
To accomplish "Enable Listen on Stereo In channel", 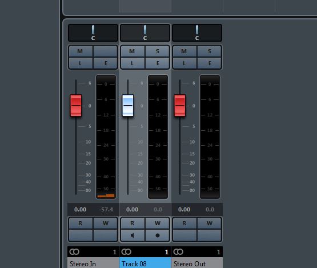I will click(x=81, y=63).
